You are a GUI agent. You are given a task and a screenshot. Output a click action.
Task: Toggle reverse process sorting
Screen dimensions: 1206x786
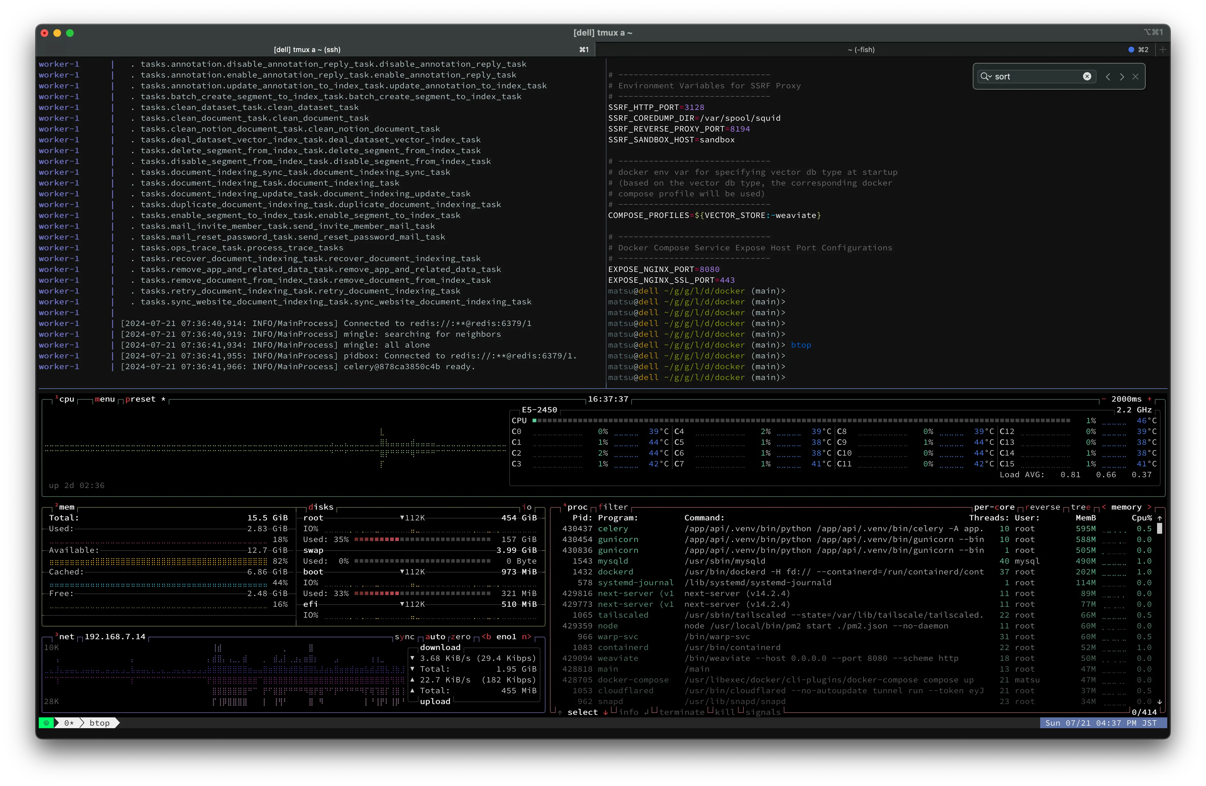tap(1042, 507)
